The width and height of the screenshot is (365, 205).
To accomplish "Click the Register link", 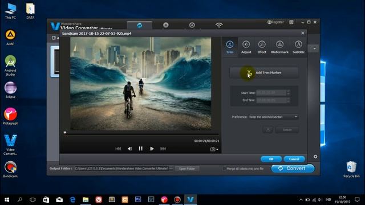I will (x=275, y=22).
